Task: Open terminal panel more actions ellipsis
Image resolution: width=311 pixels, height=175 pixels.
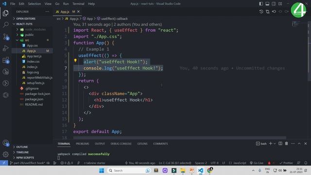Action: click(x=293, y=143)
